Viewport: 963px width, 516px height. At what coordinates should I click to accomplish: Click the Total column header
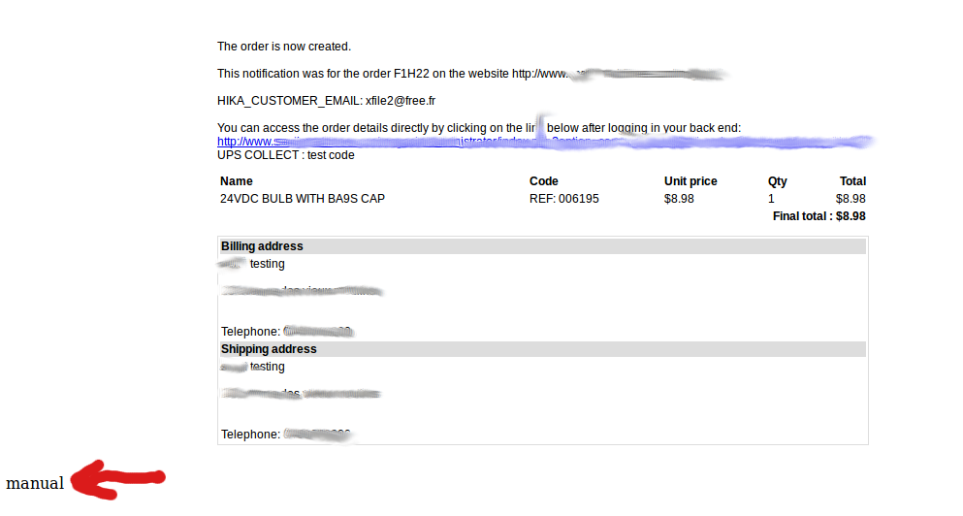click(x=852, y=181)
